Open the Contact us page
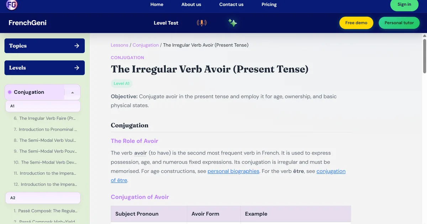The image size is (427, 224). pyautogui.click(x=231, y=5)
